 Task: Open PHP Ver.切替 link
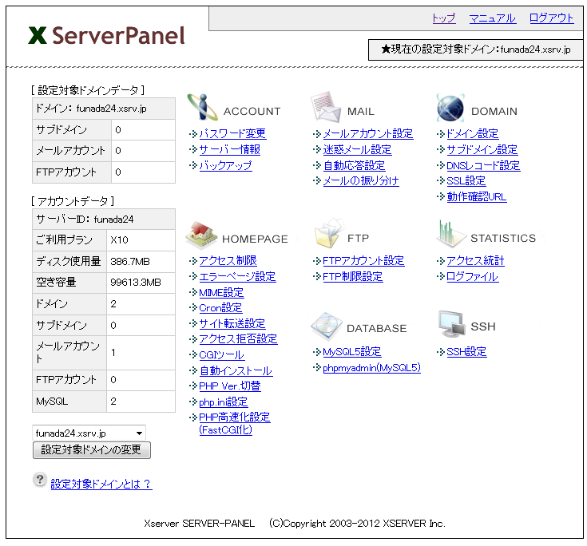click(230, 386)
